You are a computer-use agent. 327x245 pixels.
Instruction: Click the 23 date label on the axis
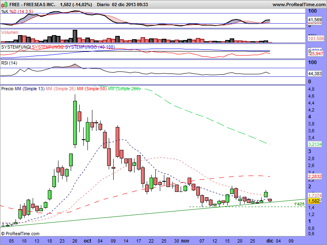pos(62,241)
